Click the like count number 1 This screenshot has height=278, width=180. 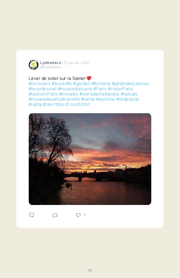pyautogui.click(x=85, y=215)
